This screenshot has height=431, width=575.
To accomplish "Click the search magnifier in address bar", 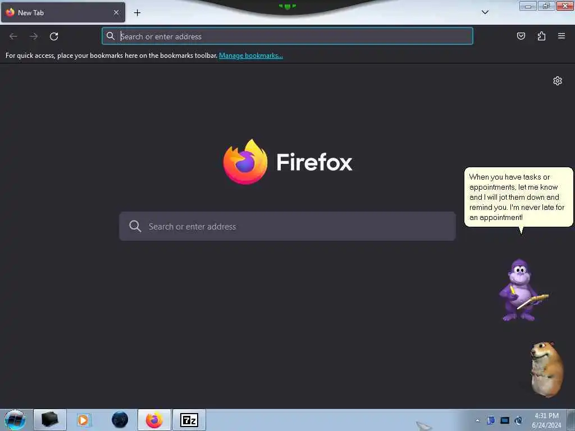I will coord(111,36).
